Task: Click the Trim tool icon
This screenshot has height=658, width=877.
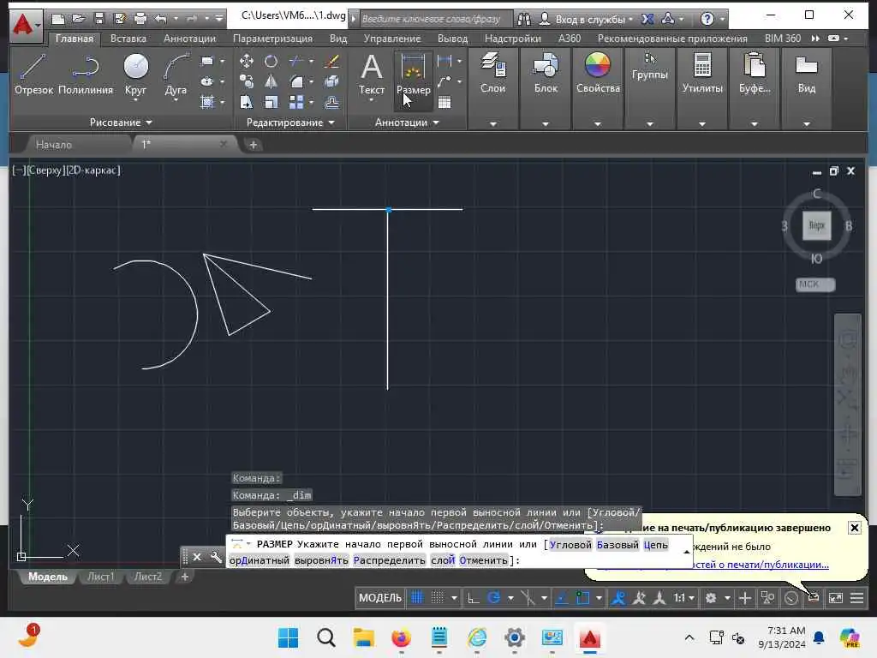Action: (x=296, y=61)
